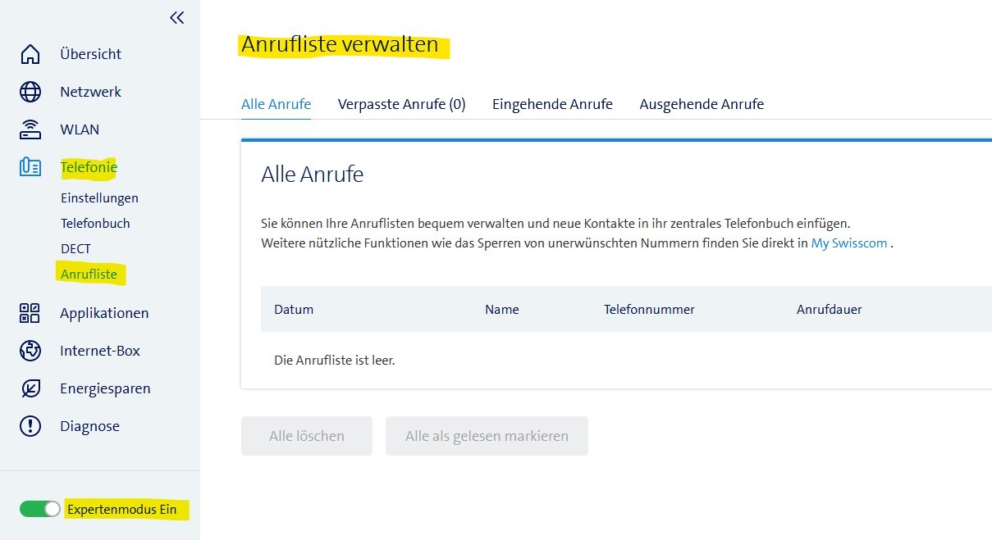Switch to Eingehende Anrufe tab
992x540 pixels.
pyautogui.click(x=552, y=104)
